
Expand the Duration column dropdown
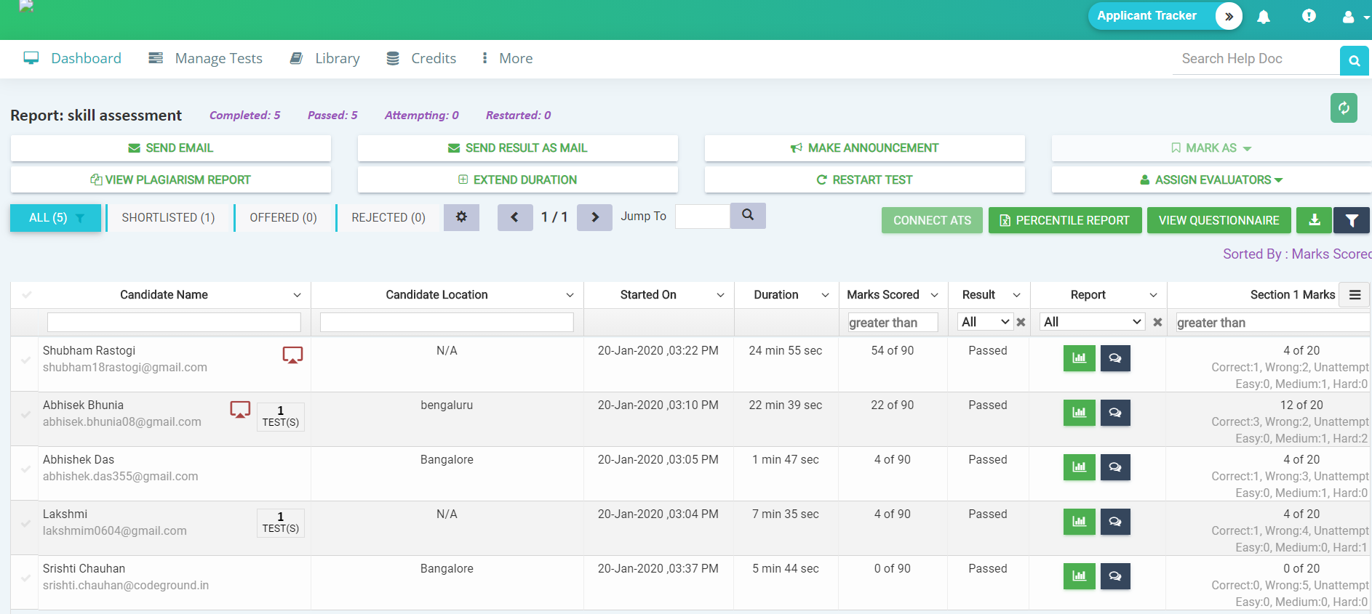[x=825, y=295]
